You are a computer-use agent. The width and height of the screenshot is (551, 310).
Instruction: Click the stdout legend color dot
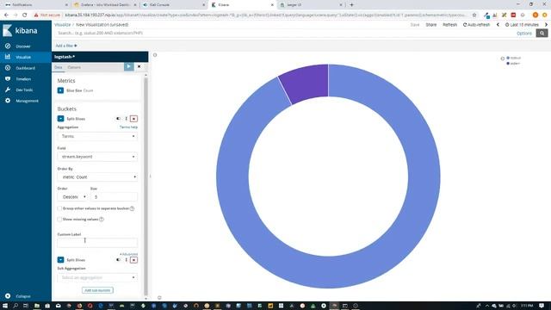pos(508,58)
